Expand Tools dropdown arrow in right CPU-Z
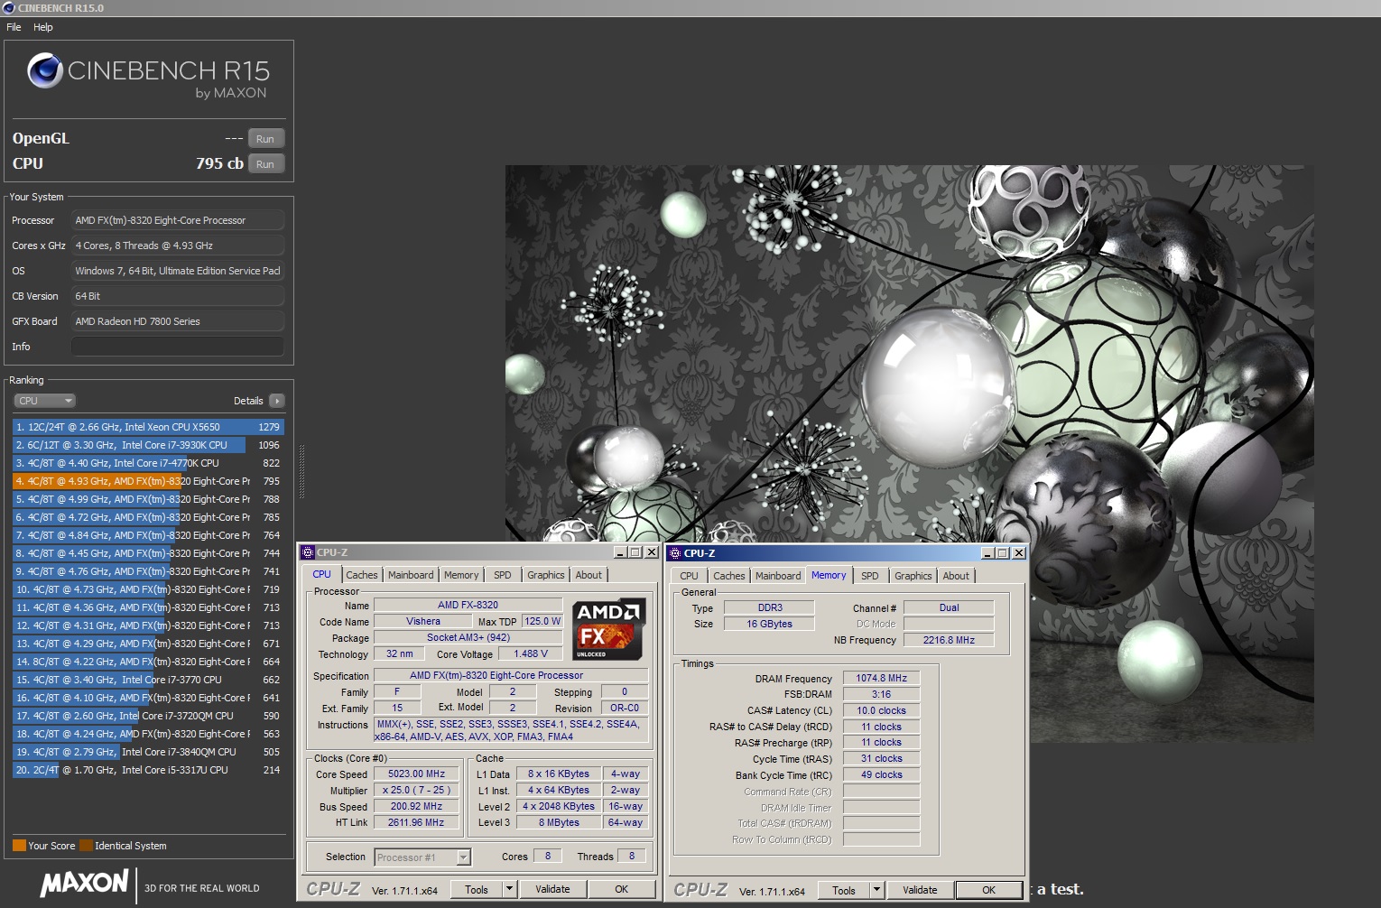Screen dimensions: 1381x908 pyautogui.click(x=876, y=890)
